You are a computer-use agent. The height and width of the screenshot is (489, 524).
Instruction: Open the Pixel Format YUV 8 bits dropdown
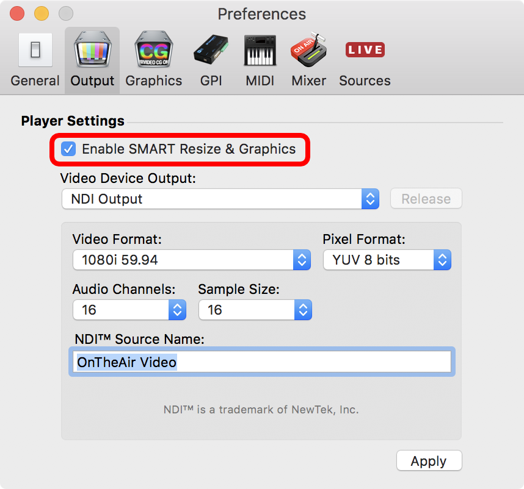(x=387, y=260)
